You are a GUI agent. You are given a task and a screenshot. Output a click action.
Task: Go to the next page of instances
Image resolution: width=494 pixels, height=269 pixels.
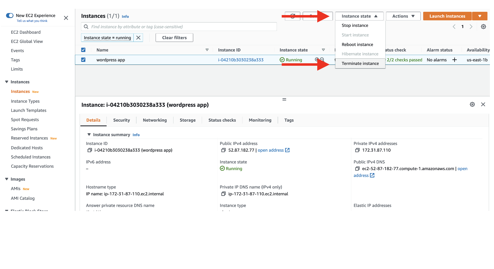click(x=471, y=27)
